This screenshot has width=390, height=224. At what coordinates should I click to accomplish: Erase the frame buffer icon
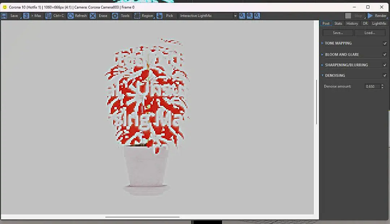(93, 16)
